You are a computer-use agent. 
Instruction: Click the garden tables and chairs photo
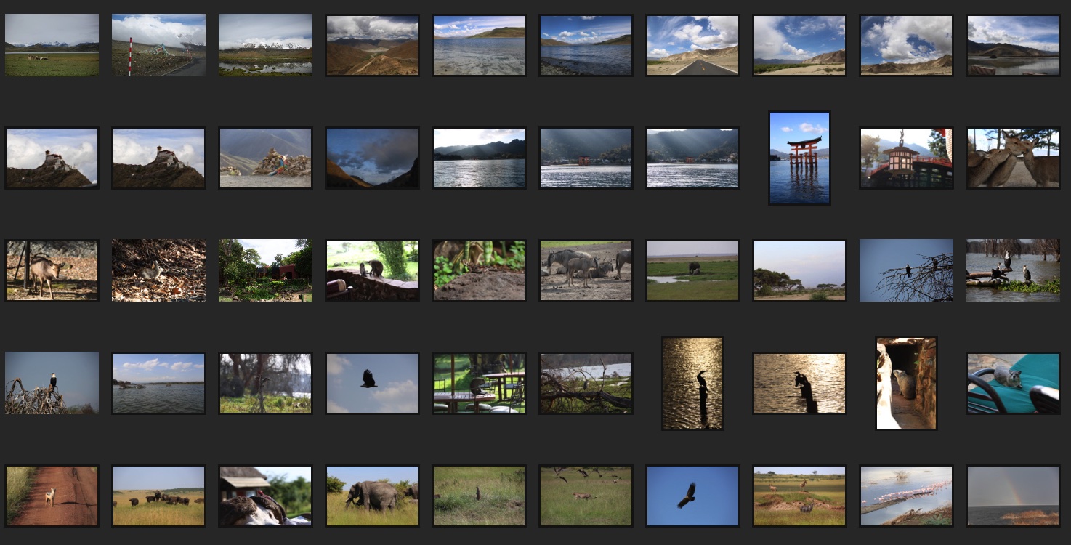pyautogui.click(x=479, y=383)
